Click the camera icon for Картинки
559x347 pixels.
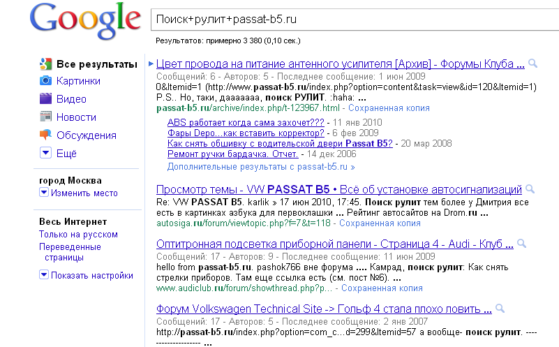pos(45,81)
